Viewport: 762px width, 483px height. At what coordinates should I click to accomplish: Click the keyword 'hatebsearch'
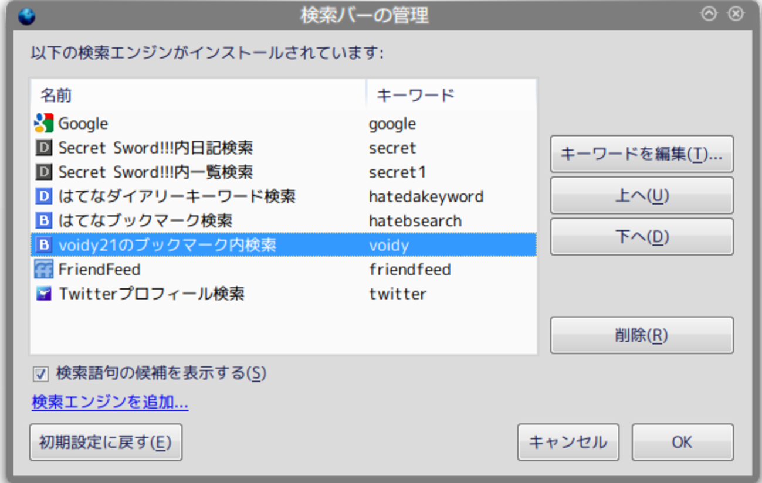coord(415,220)
